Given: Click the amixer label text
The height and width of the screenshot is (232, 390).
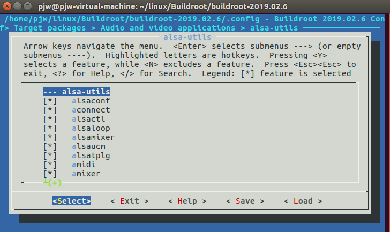Looking at the screenshot, I should [86, 174].
